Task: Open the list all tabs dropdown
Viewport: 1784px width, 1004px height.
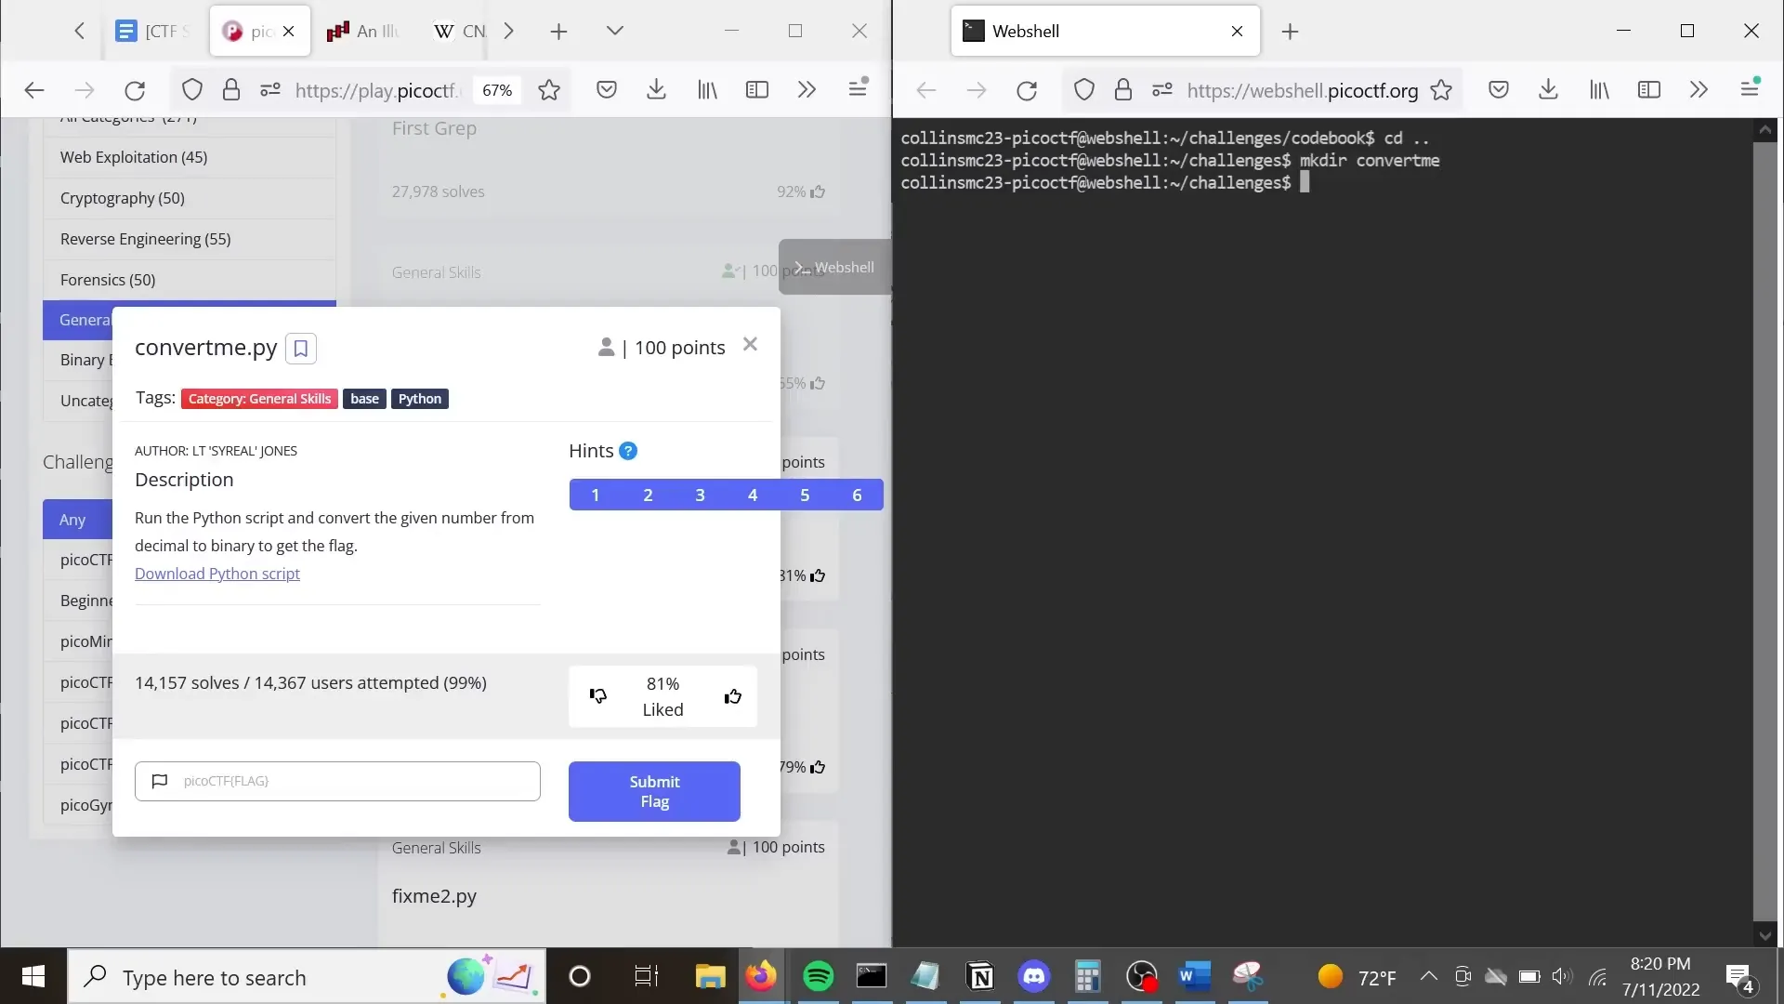Action: point(614,31)
